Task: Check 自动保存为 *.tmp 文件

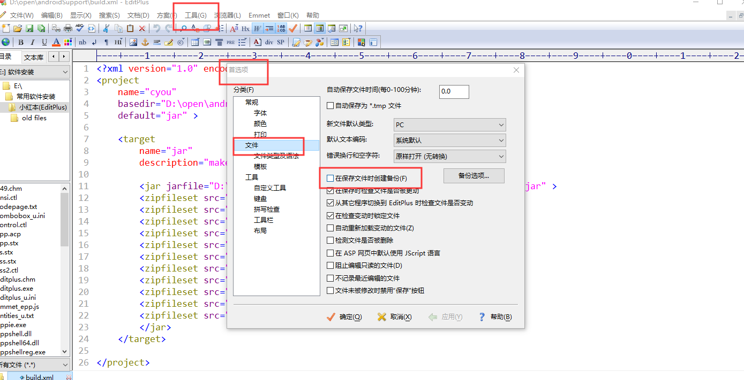Action: pyautogui.click(x=330, y=105)
